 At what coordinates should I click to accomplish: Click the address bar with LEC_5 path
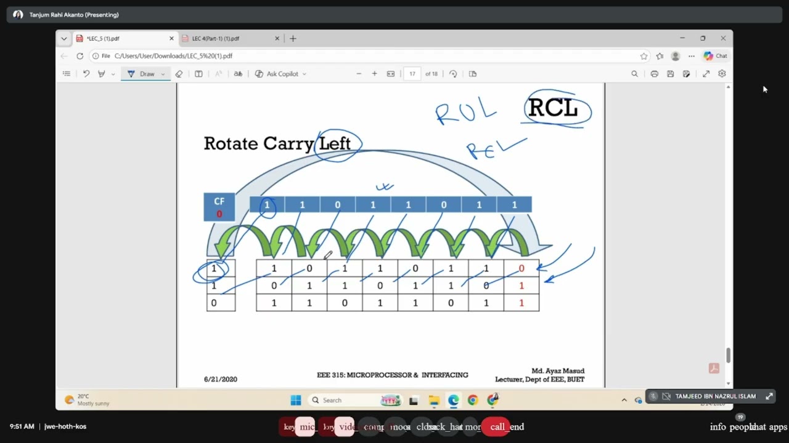point(370,56)
